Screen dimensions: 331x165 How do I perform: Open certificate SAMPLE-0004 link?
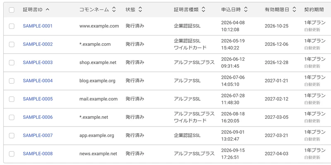(38, 81)
